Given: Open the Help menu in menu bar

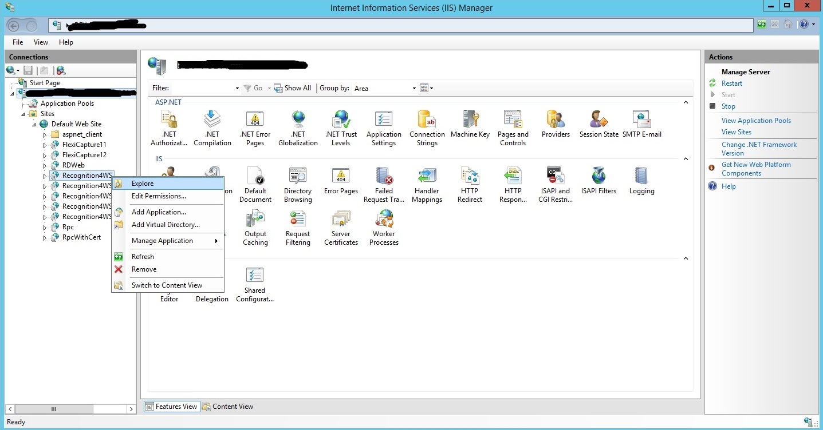Looking at the screenshot, I should tap(66, 42).
